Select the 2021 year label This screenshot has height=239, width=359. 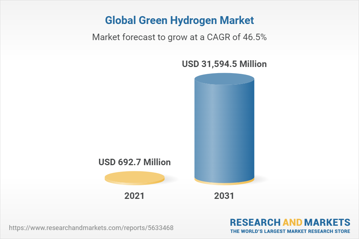pyautogui.click(x=134, y=196)
